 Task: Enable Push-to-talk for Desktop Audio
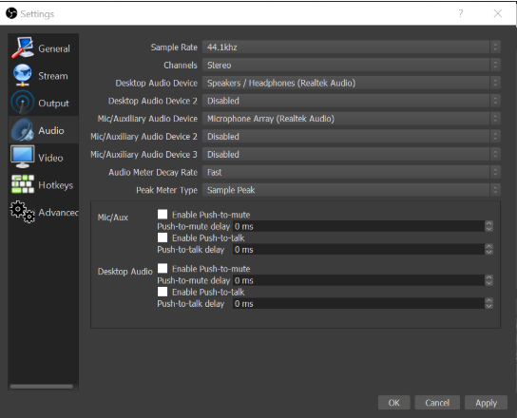(x=163, y=292)
